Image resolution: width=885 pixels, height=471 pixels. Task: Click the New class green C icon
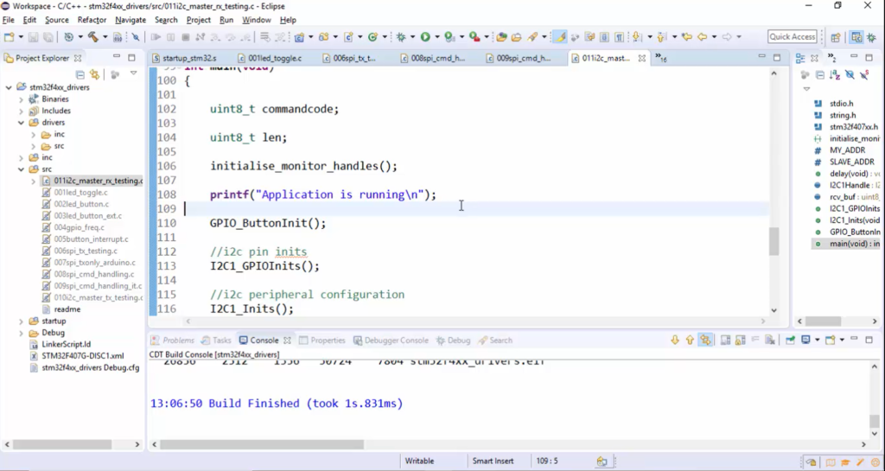[x=372, y=36]
